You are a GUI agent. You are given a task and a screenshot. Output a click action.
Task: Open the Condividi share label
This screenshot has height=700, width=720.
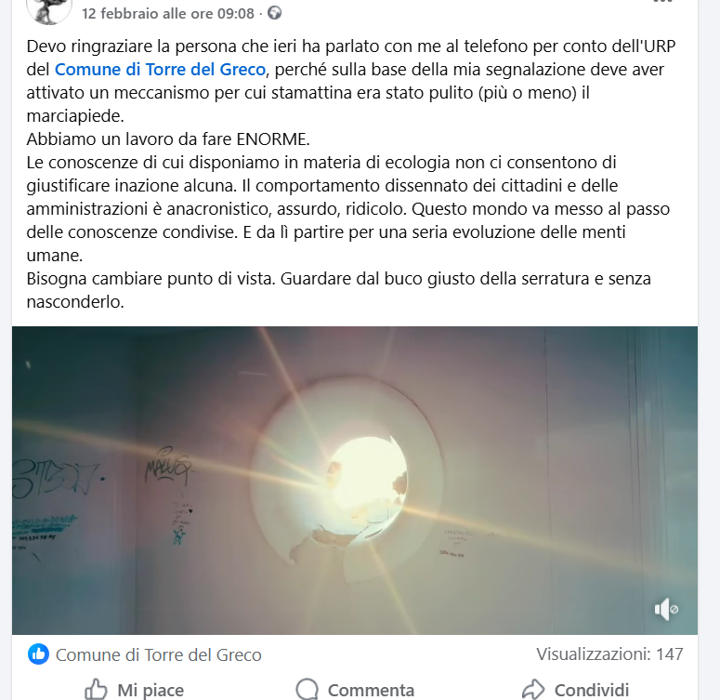(592, 691)
